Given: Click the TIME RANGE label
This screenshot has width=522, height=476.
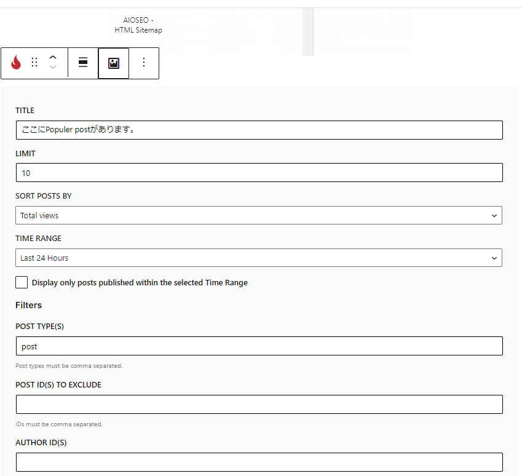Looking at the screenshot, I should 38,239.
